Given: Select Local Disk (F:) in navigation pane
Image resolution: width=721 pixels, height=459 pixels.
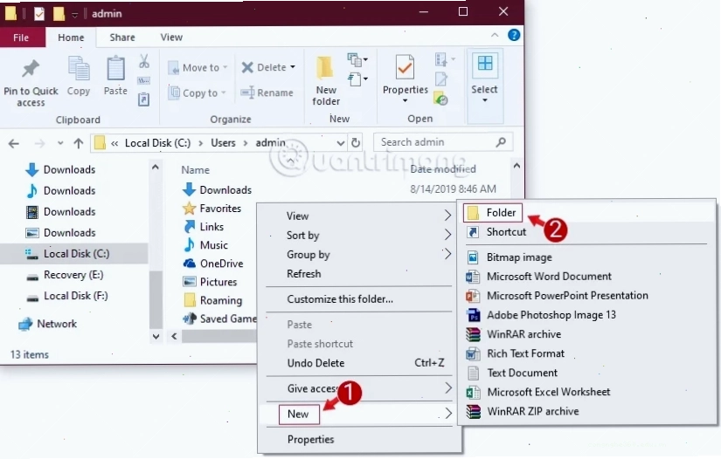Looking at the screenshot, I should pos(75,296).
